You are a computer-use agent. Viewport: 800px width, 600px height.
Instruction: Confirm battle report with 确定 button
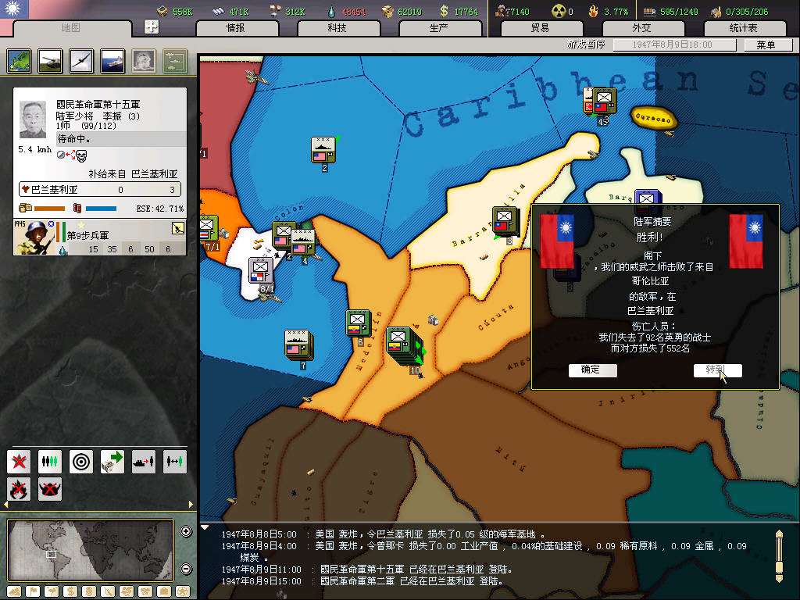[592, 370]
